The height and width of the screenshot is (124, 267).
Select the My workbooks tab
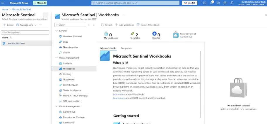click(108, 48)
